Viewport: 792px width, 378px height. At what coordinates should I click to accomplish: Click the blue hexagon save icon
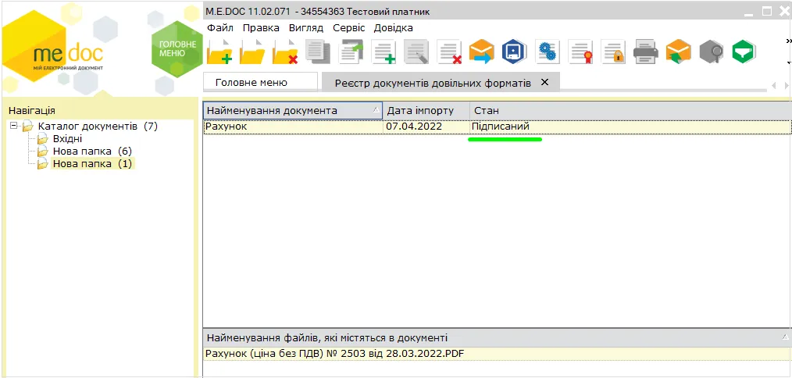point(514,51)
